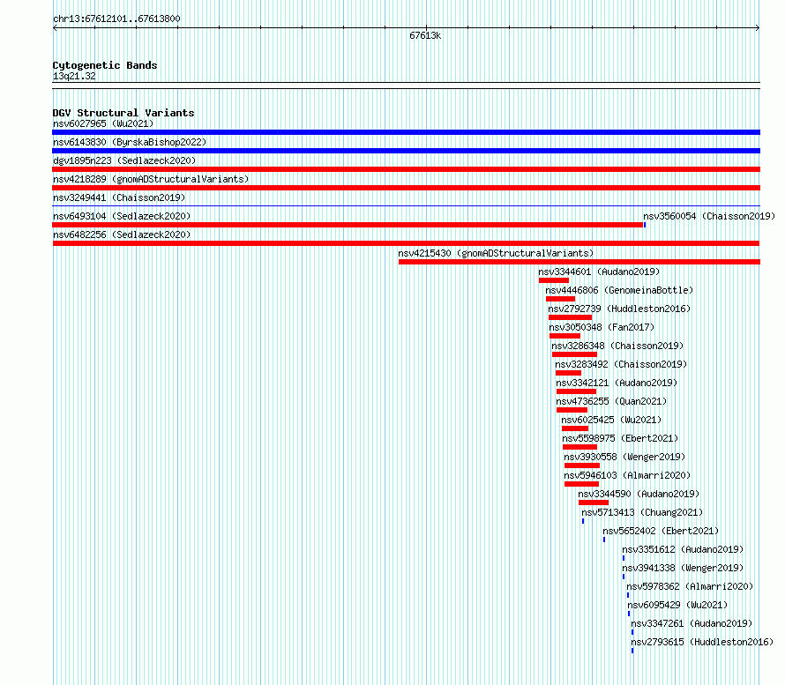The width and height of the screenshot is (785, 685).
Task: Select nsv5652402 (Ebert2021) label
Action: [x=661, y=531]
